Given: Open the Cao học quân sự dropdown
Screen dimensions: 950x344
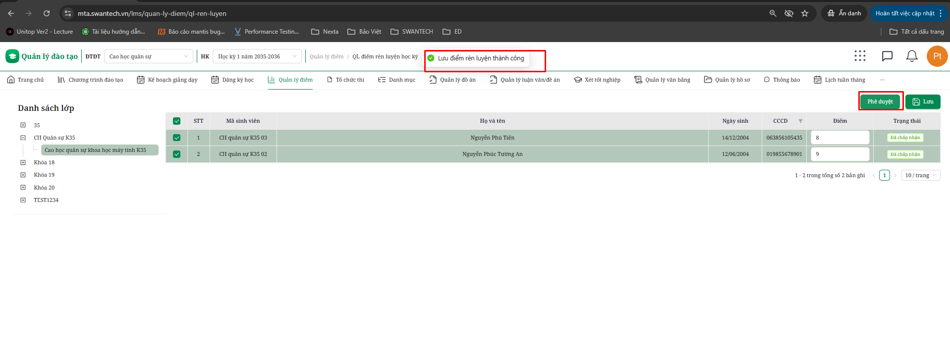Looking at the screenshot, I should pos(148,56).
